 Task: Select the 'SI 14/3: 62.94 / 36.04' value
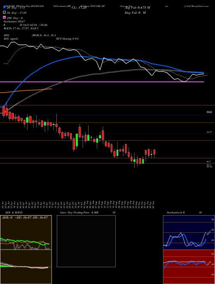tap(34, 25)
